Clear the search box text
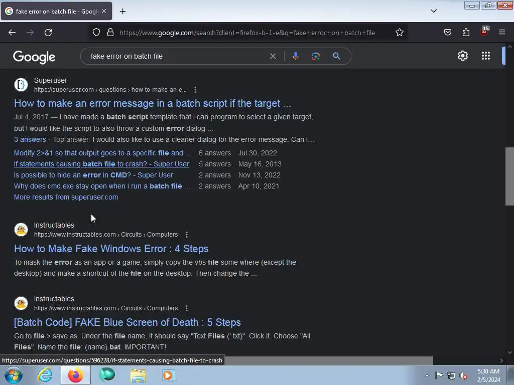Viewport: 514px width, 385px height. point(273,56)
